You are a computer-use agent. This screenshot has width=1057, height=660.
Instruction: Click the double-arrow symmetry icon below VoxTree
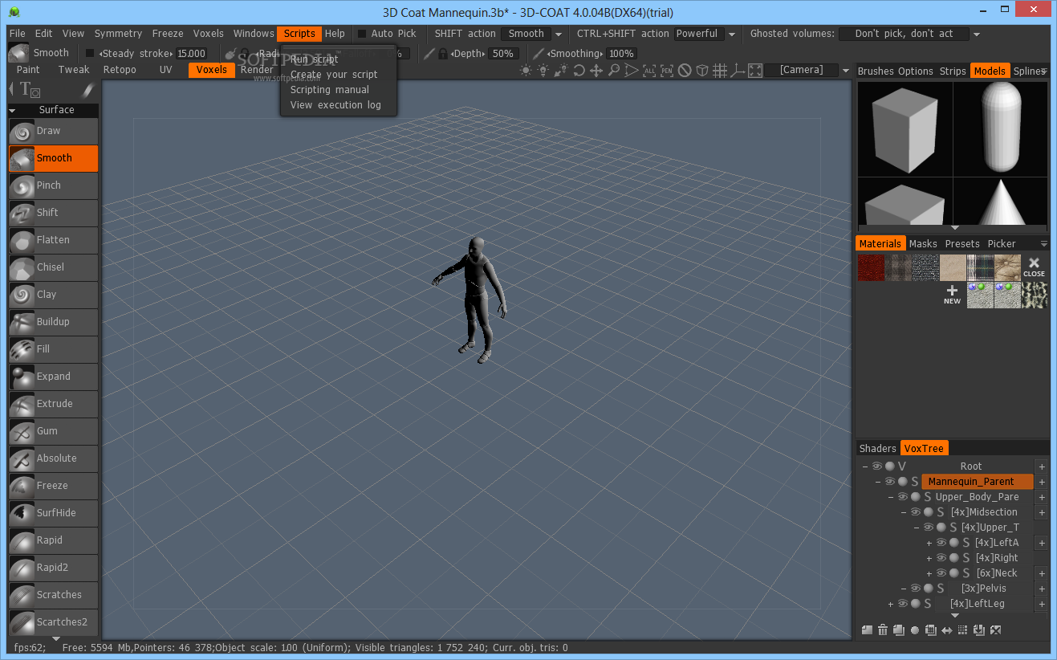[947, 630]
